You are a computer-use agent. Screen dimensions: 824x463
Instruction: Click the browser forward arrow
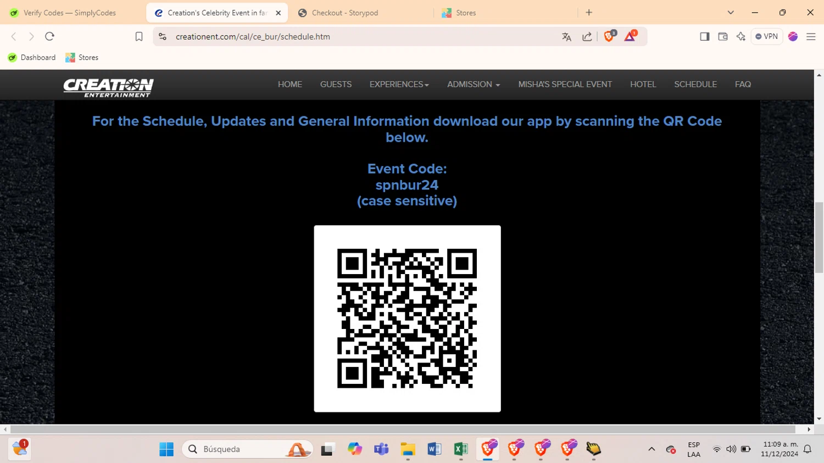(x=31, y=36)
